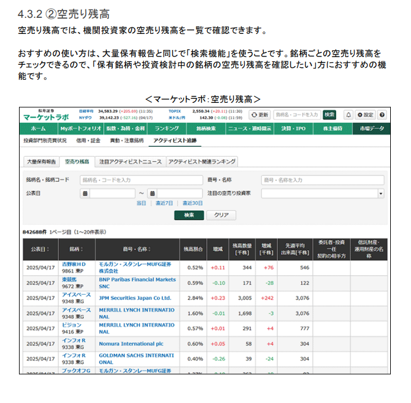Open the end date calendar icon
411x403 pixels.
click(x=152, y=193)
